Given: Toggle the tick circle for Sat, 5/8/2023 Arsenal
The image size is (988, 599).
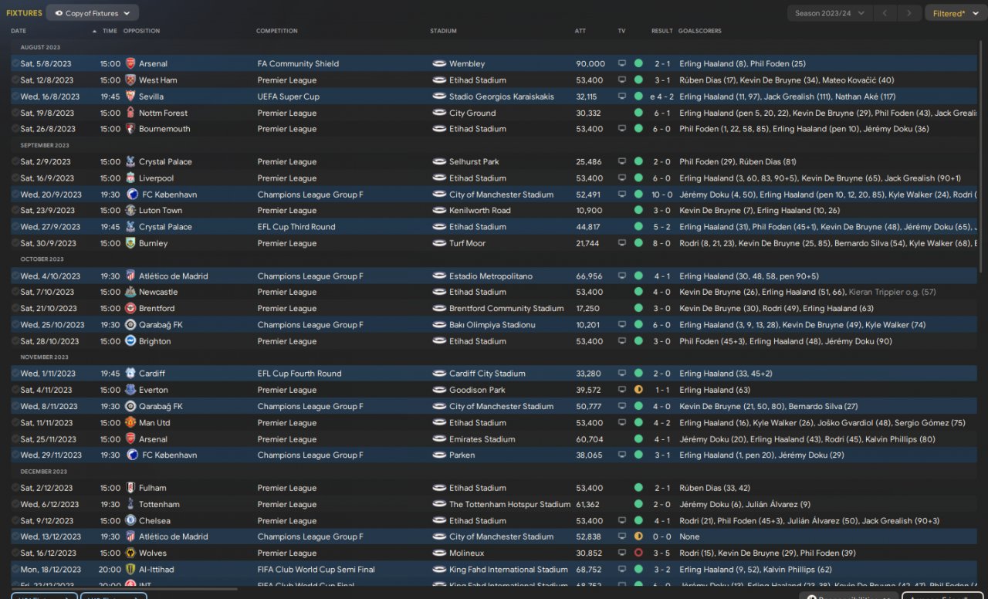Looking at the screenshot, I should coord(15,64).
